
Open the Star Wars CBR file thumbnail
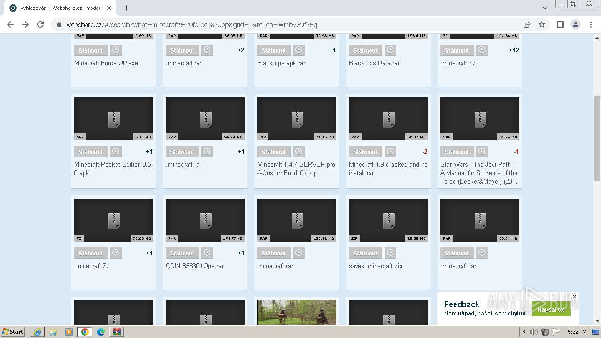pyautogui.click(x=480, y=119)
